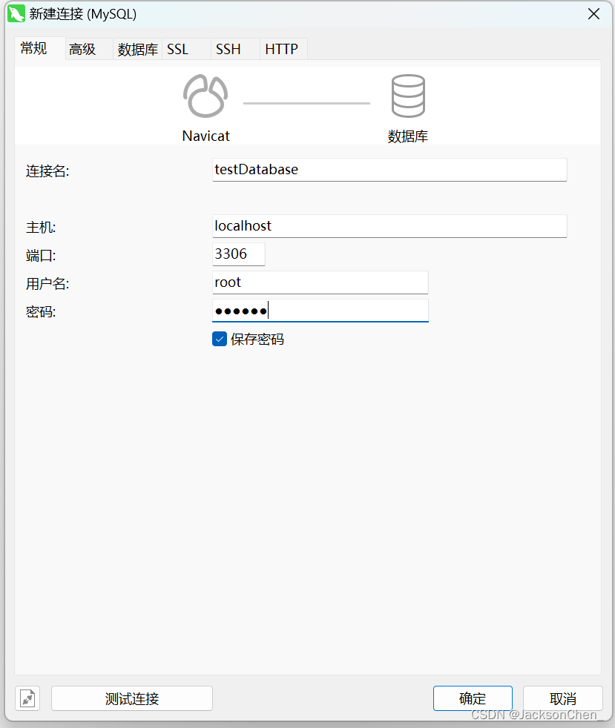Confirm with the 确定 button
The height and width of the screenshot is (728, 615).
click(x=473, y=698)
